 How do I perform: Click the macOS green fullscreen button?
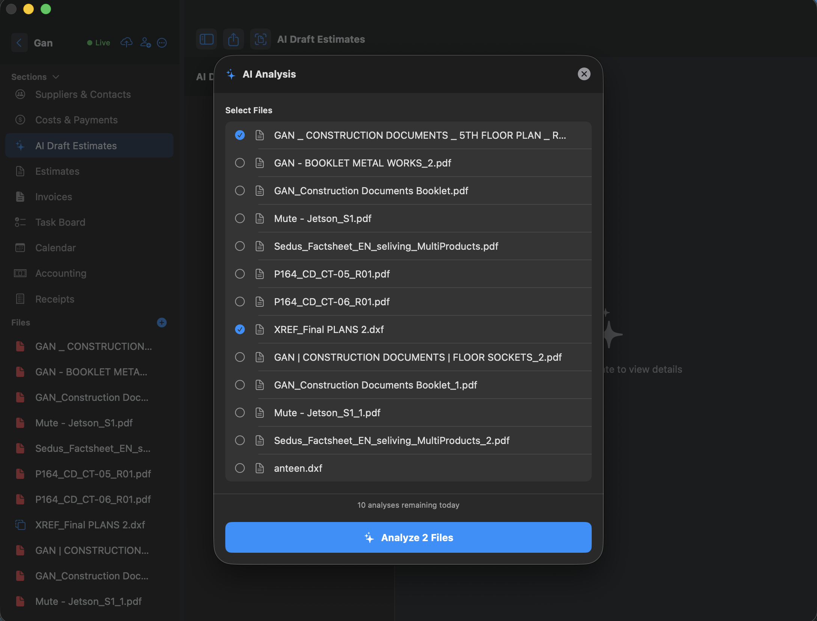pos(46,9)
